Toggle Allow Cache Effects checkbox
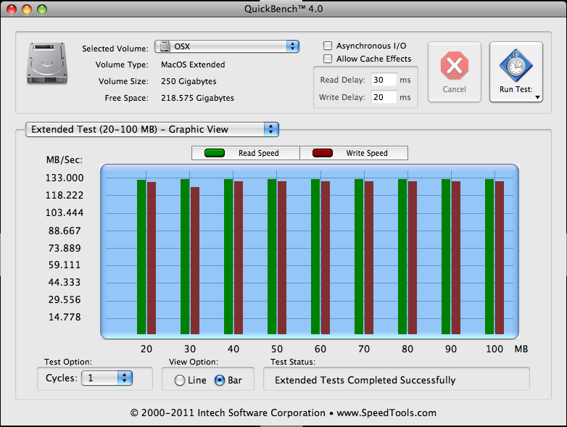 (328, 59)
